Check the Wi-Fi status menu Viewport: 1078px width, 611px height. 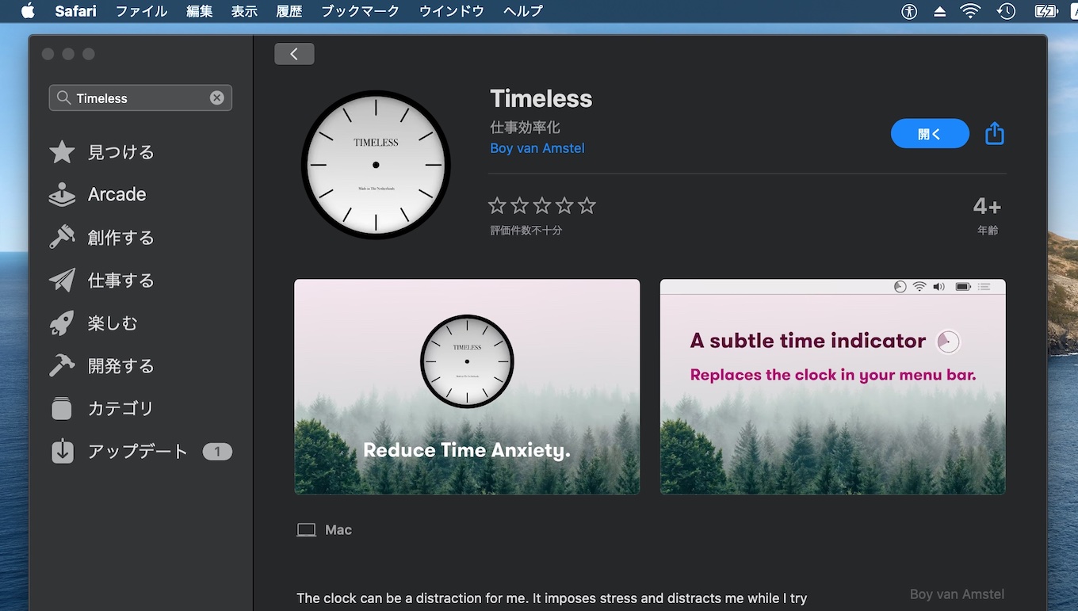(969, 11)
